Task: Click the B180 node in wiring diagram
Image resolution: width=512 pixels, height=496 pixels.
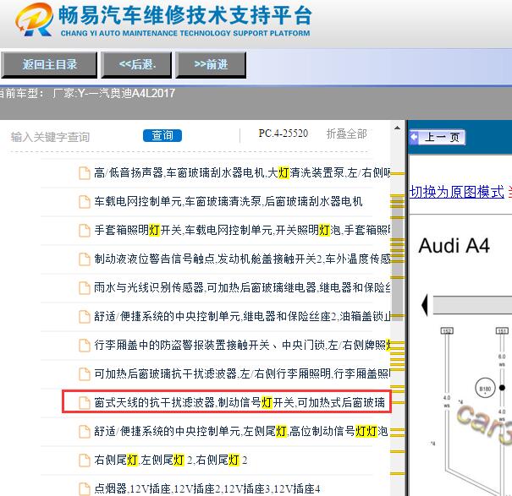Action: (x=485, y=389)
